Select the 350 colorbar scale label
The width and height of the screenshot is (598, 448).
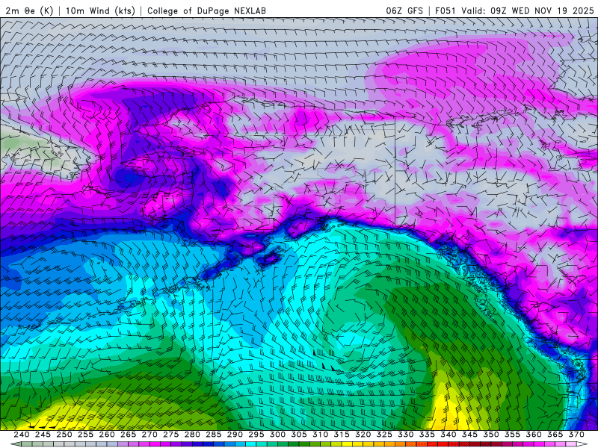491,435
